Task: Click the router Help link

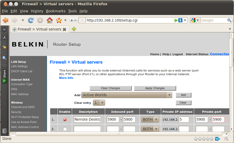Action: point(166,54)
